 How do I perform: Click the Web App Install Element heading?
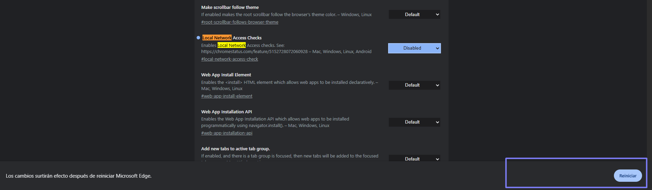[226, 75]
